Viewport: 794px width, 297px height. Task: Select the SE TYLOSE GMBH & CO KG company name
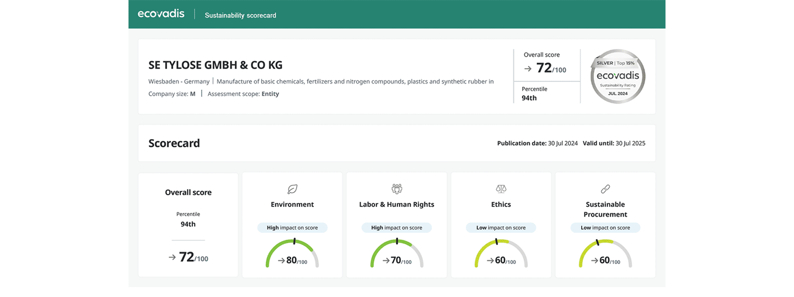click(x=216, y=65)
